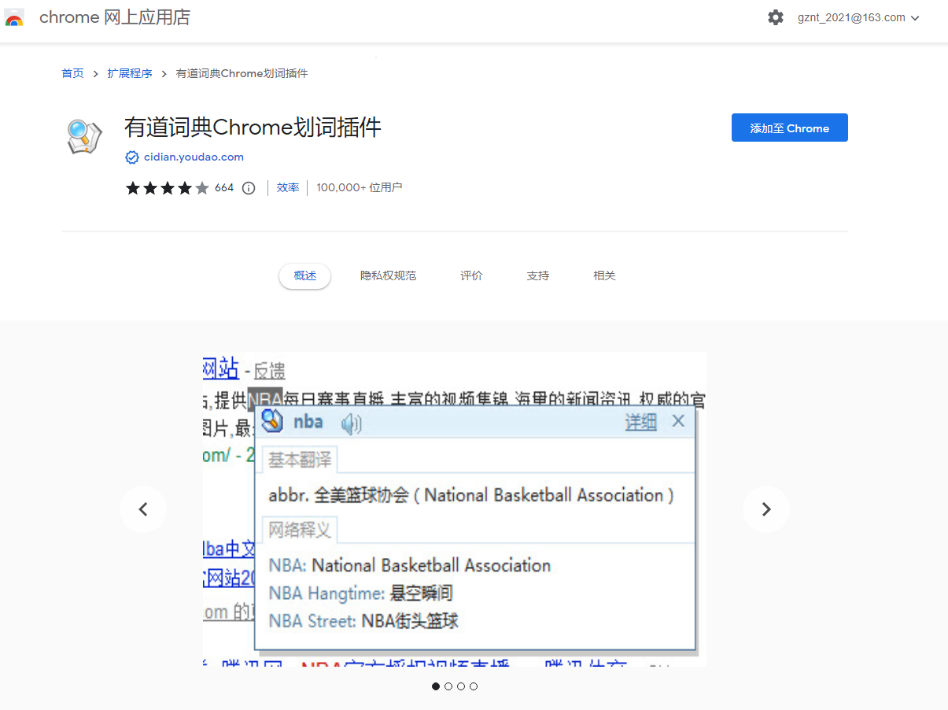Open the rating info icon
Viewport: 948px width, 710px height.
point(249,188)
